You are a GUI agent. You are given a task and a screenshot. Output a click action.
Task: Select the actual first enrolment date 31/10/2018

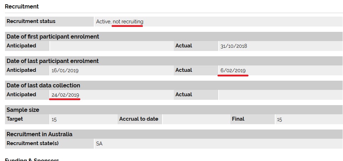[234, 46]
